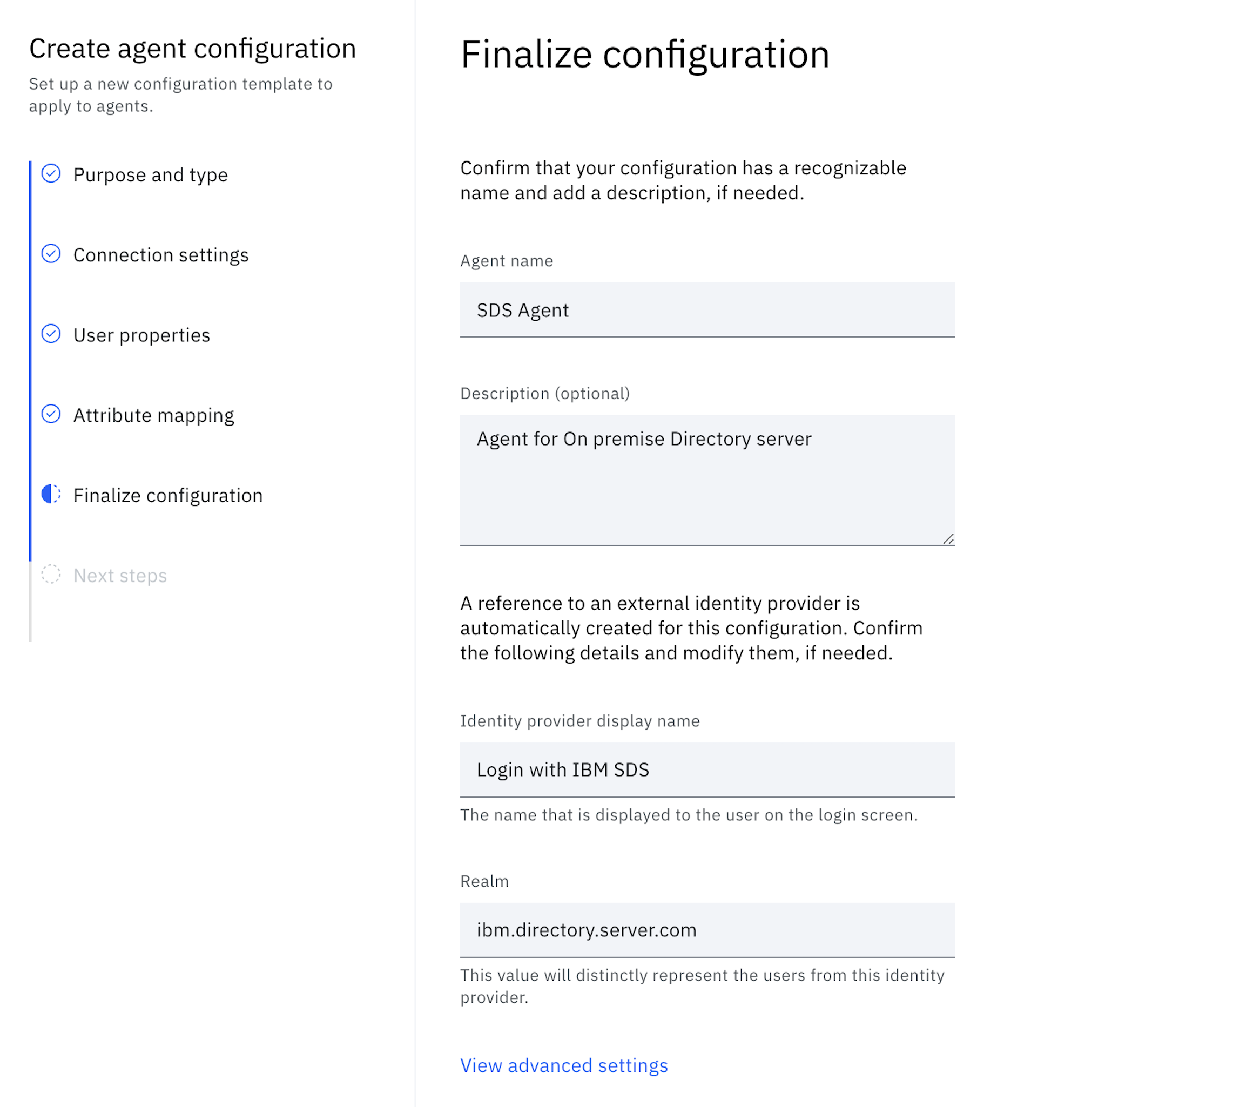Image resolution: width=1240 pixels, height=1107 pixels.
Task: Select the Attribute mapping step
Action: [x=153, y=415]
